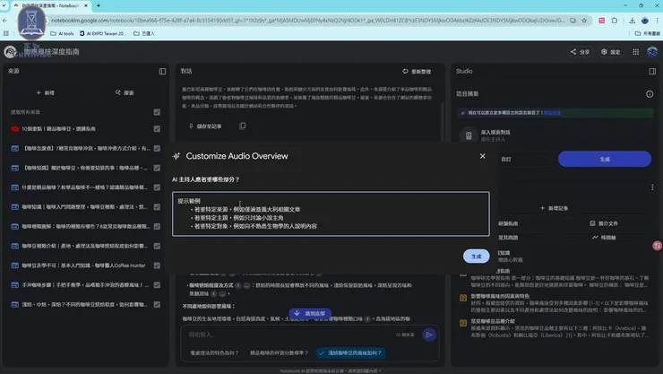Uncheck the 淺焙、中焙、深焙 source checkbox

click(157, 304)
